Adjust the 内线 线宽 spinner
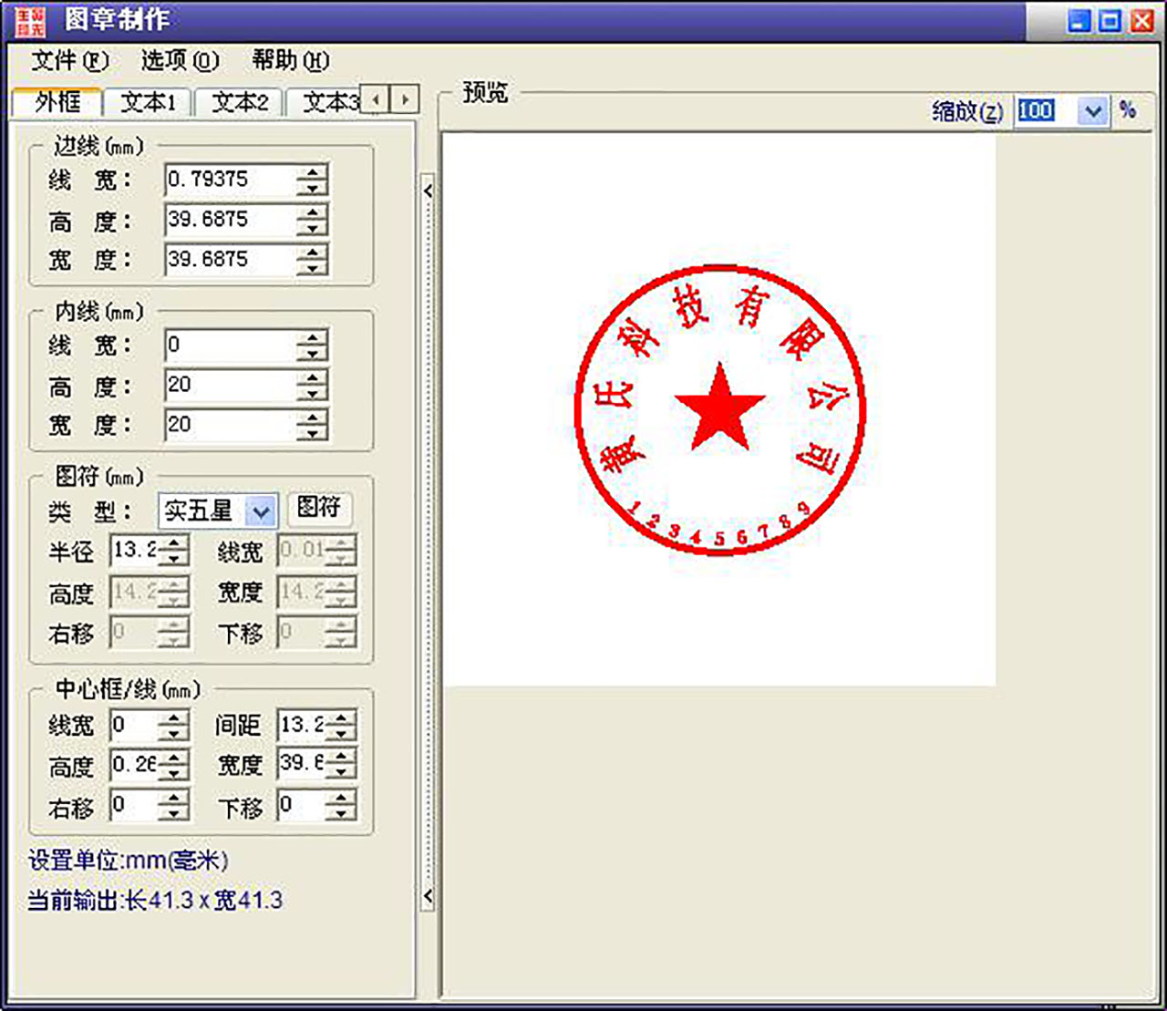 pyautogui.click(x=312, y=346)
